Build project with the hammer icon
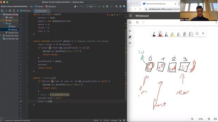Image resolution: width=218 pixels, height=122 pixels. [x=82, y=6]
